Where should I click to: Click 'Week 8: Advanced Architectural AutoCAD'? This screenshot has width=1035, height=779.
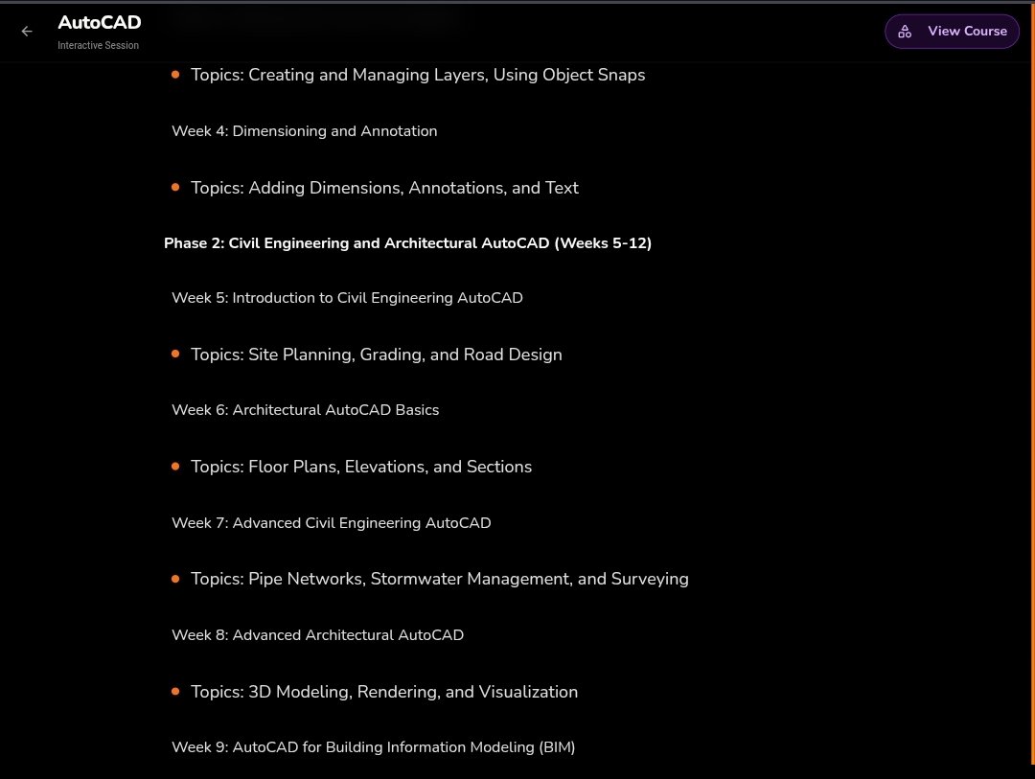(317, 635)
